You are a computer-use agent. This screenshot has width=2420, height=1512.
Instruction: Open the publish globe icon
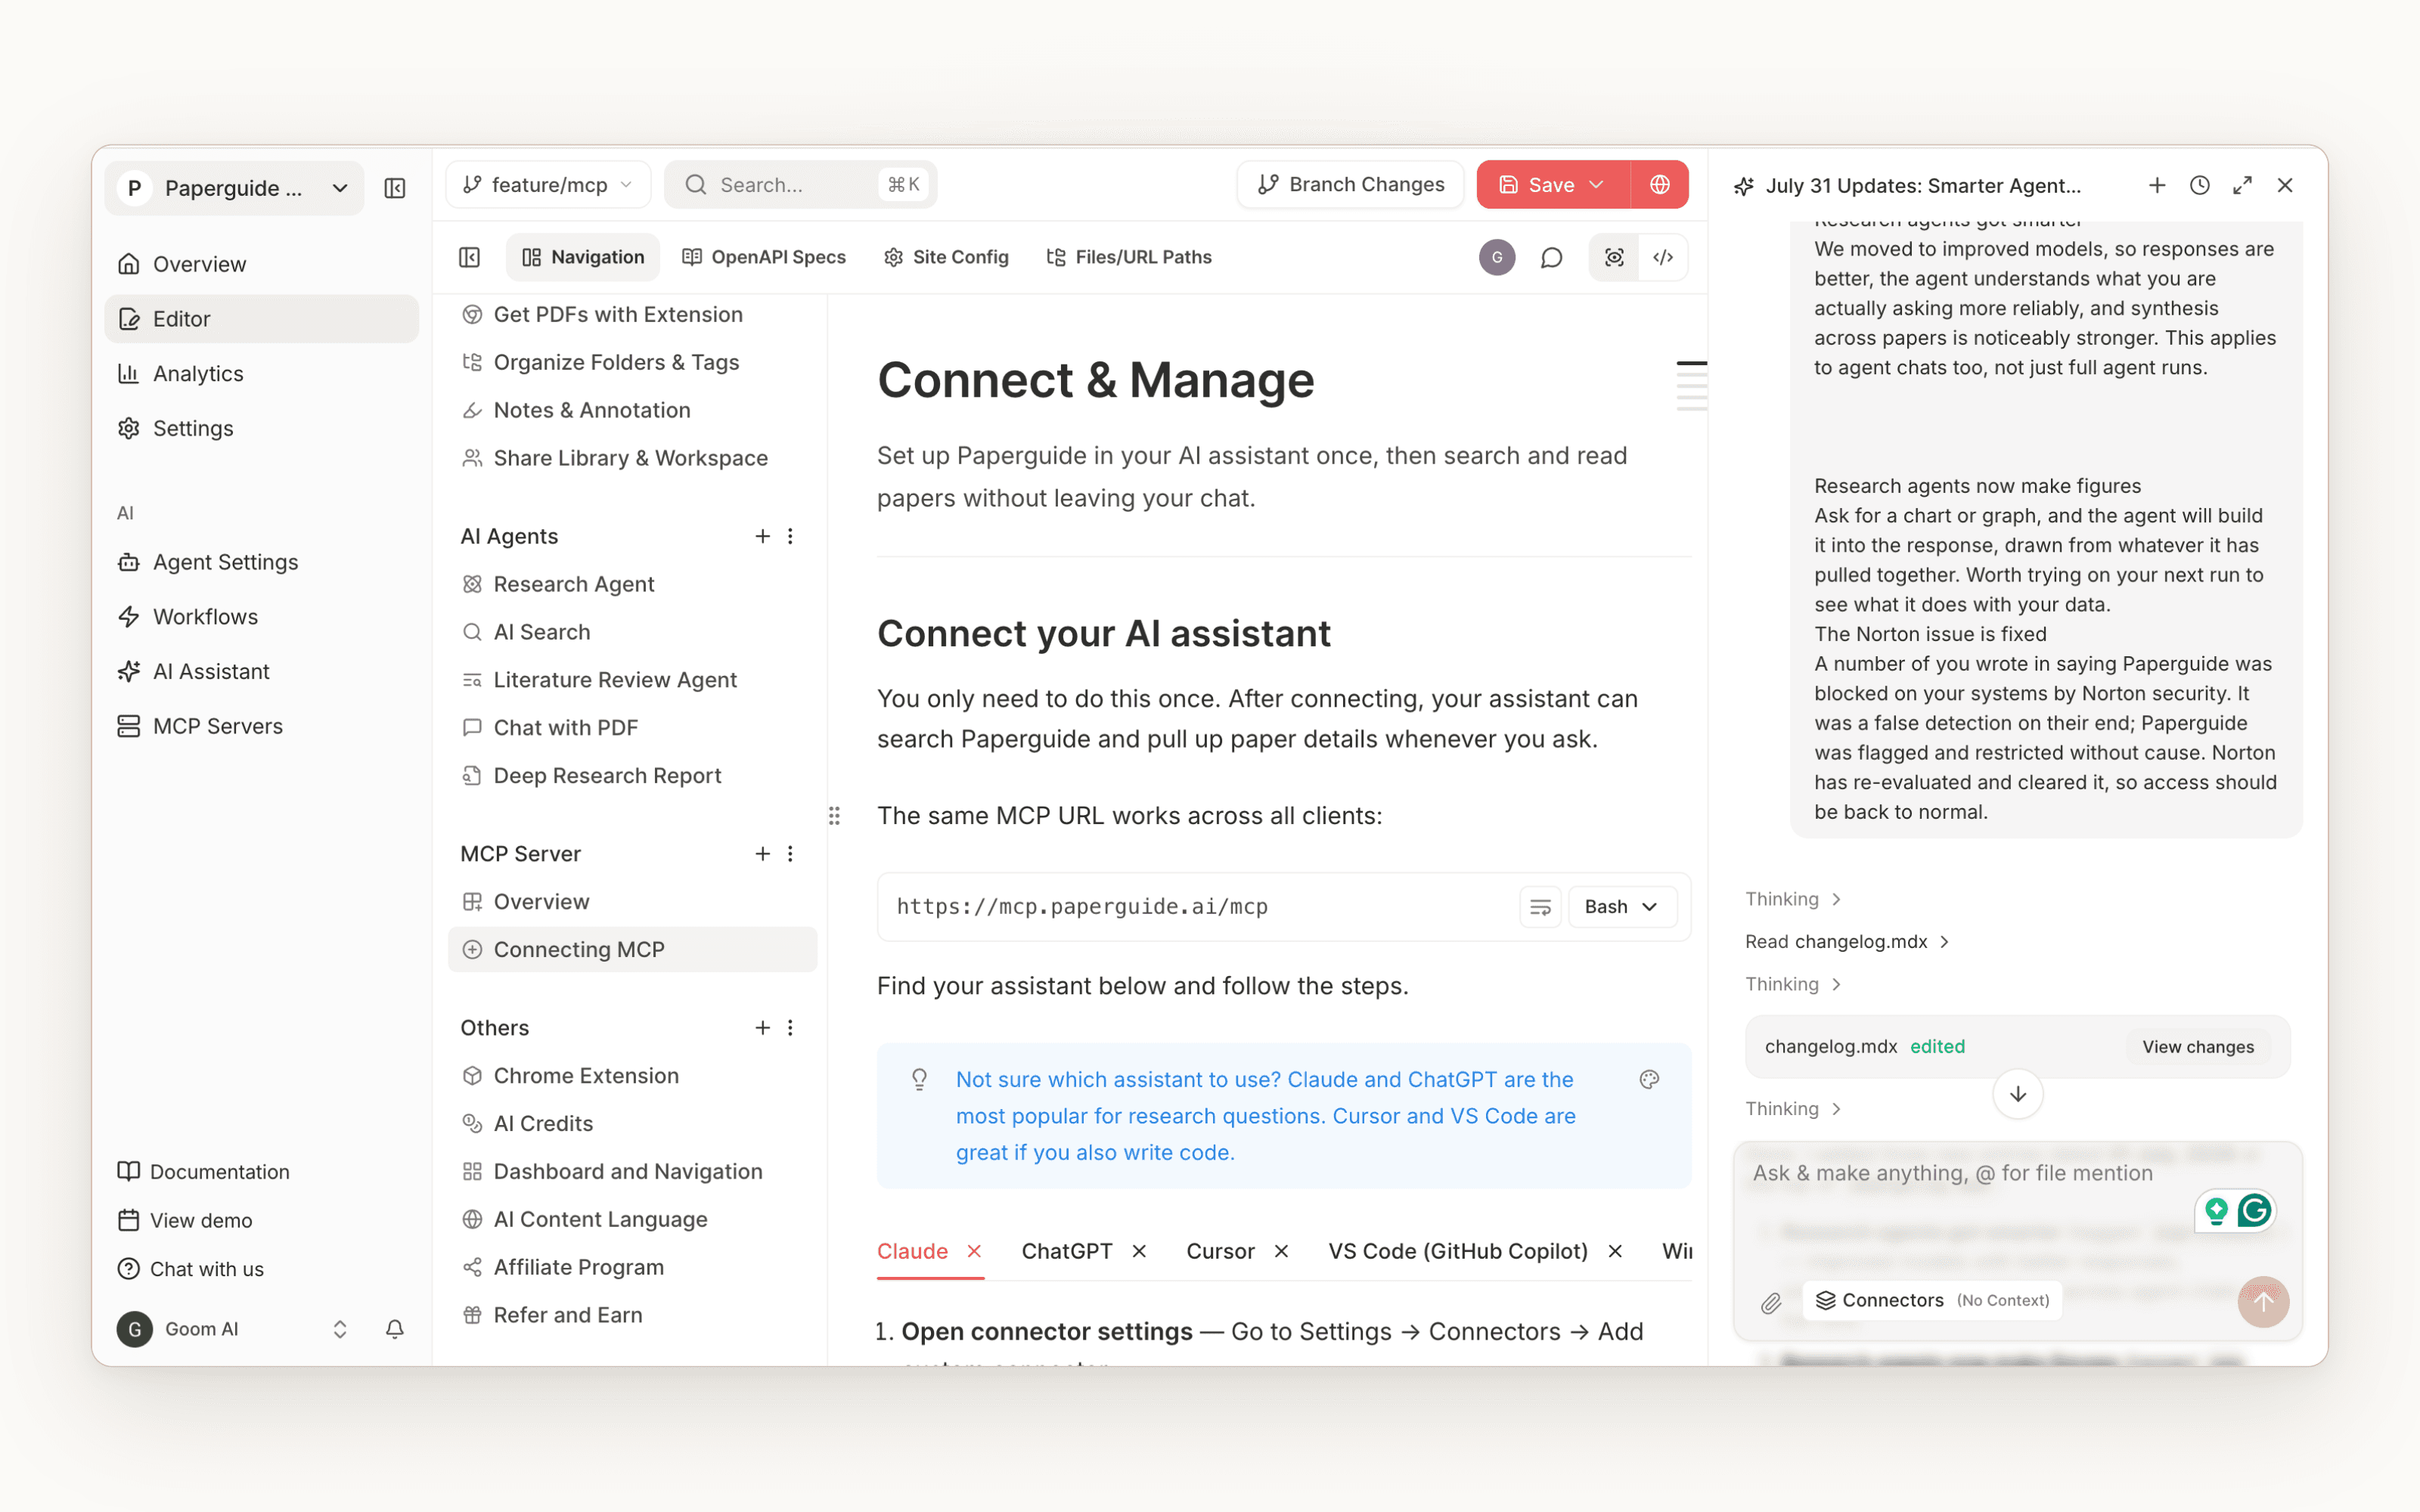click(x=1659, y=185)
